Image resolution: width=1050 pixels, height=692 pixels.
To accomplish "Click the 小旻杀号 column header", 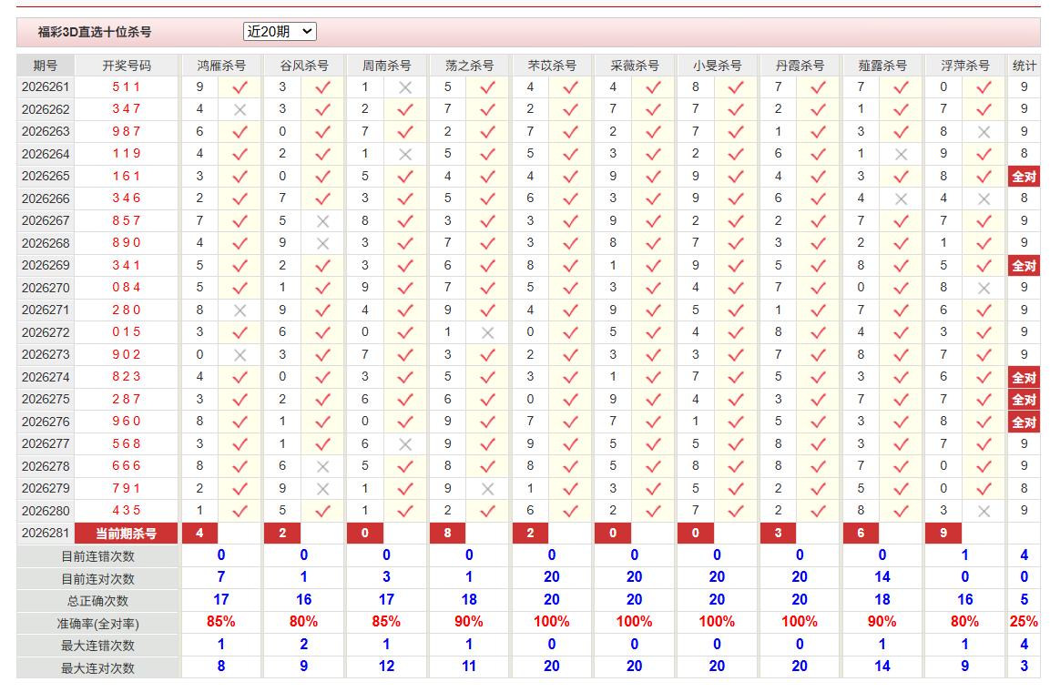I will [718, 66].
